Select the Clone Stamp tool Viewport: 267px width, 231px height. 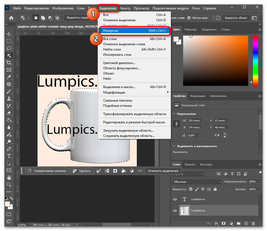[9, 99]
